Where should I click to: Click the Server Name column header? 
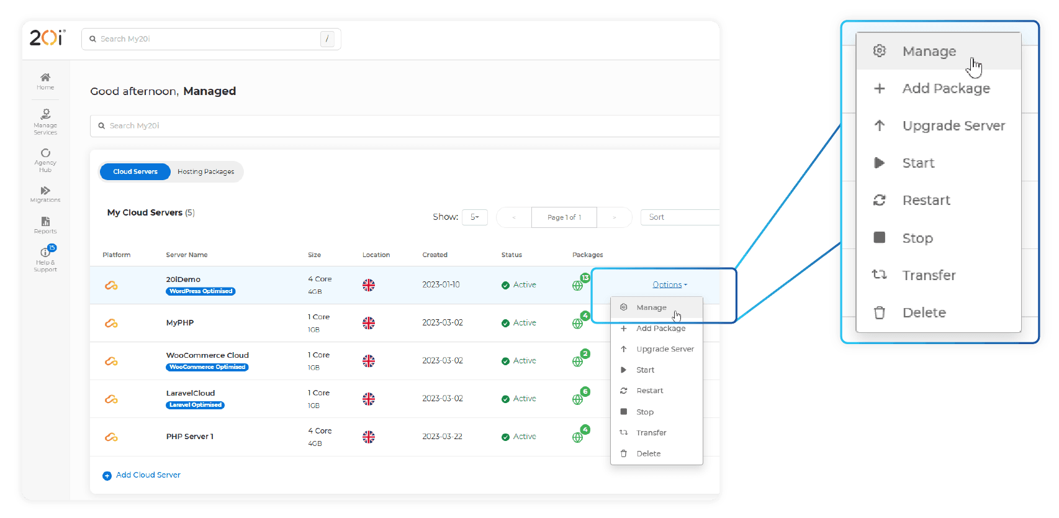(187, 255)
